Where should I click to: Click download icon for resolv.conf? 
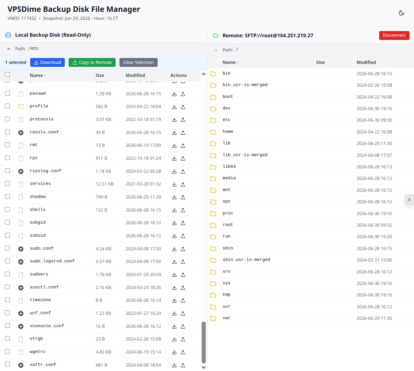pyautogui.click(x=174, y=133)
